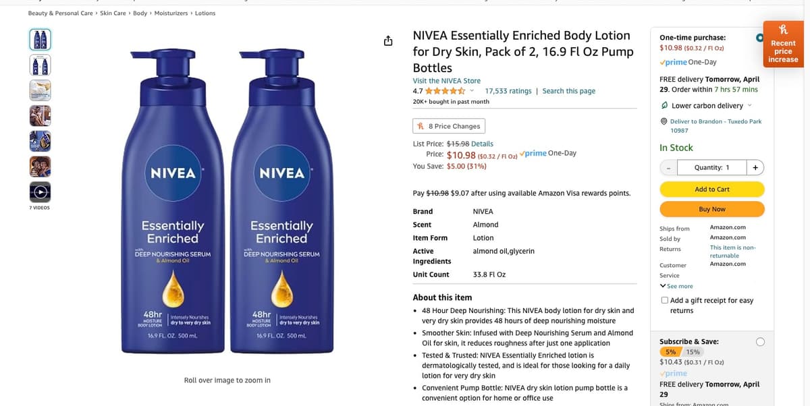This screenshot has width=810, height=406.
Task: Click the star rating icons
Action: 444,91
